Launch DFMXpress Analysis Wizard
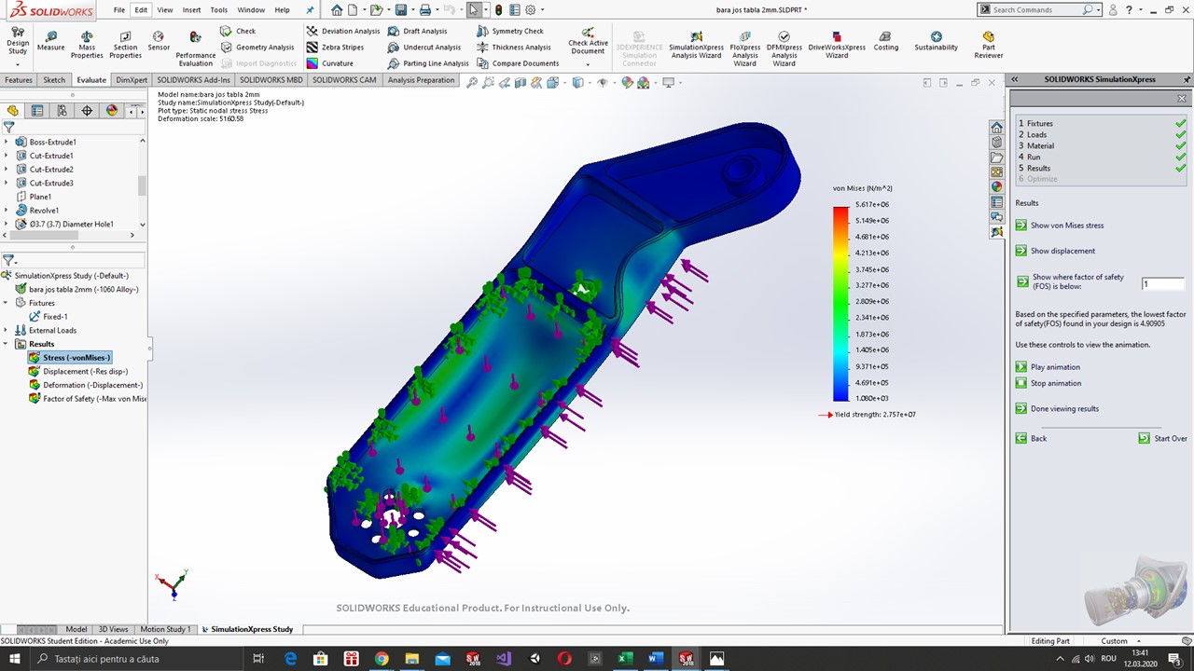Viewport: 1194px width, 671px height. click(x=784, y=47)
